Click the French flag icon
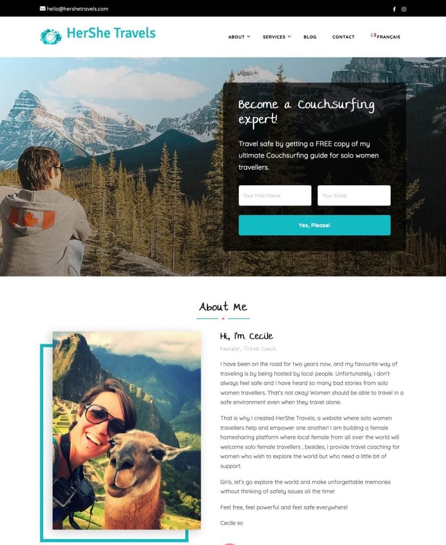Image resolution: width=446 pixels, height=545 pixels. (373, 35)
